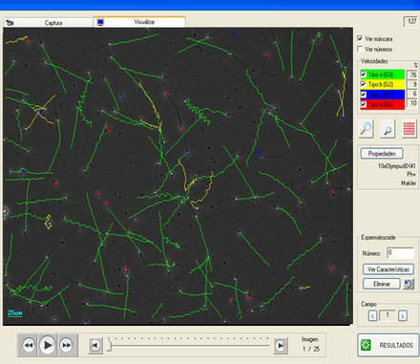Click the 25 µm scale bar label
The height and width of the screenshot is (364, 420).
pyautogui.click(x=14, y=313)
